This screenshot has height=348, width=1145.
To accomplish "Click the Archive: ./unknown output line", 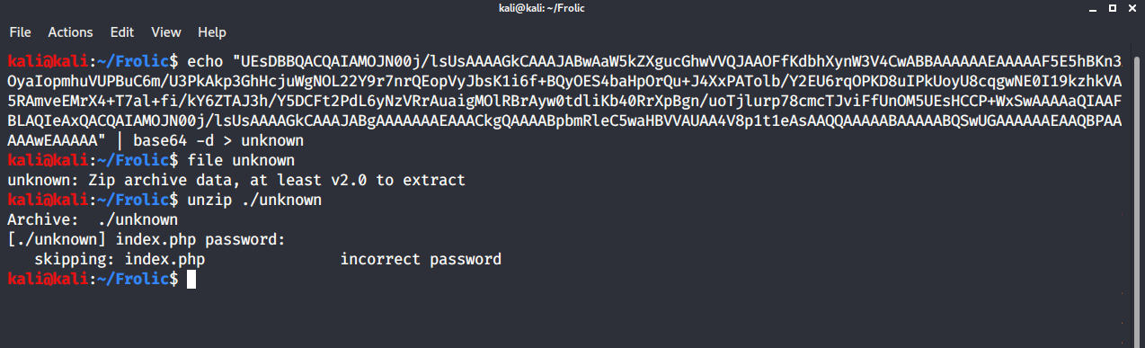I will click(93, 220).
